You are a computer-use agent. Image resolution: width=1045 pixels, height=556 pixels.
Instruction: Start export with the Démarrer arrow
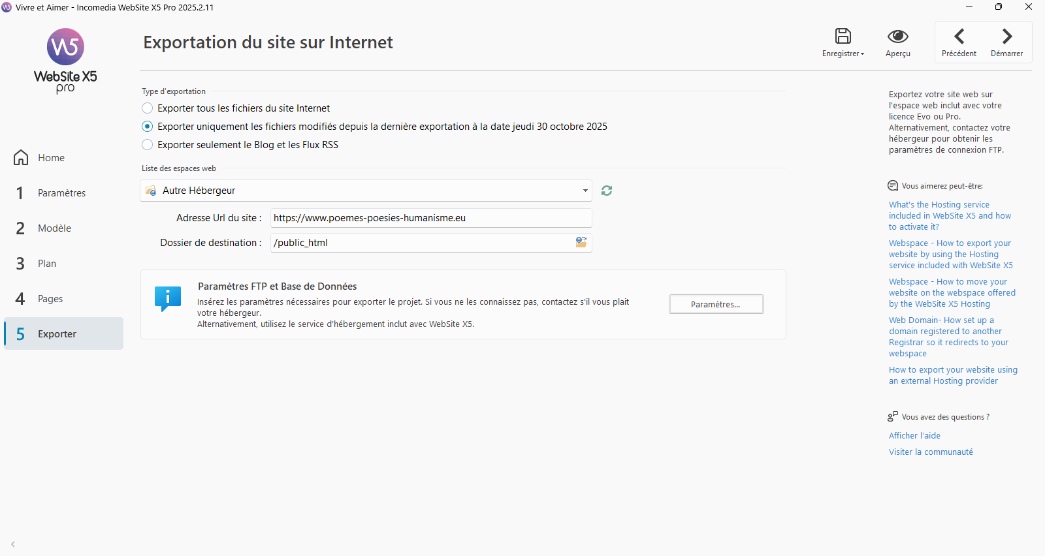click(x=1006, y=37)
